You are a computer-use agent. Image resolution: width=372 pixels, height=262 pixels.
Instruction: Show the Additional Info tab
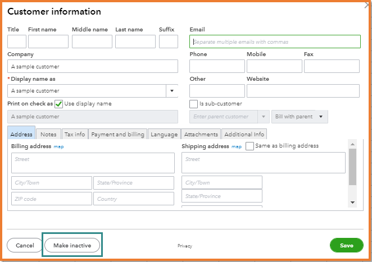pyautogui.click(x=244, y=134)
